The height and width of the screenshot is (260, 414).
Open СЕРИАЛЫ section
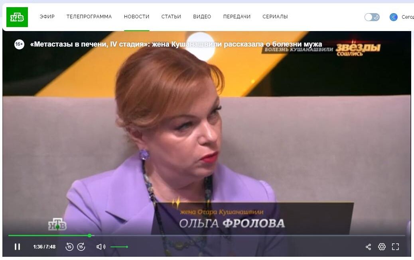[x=275, y=17]
